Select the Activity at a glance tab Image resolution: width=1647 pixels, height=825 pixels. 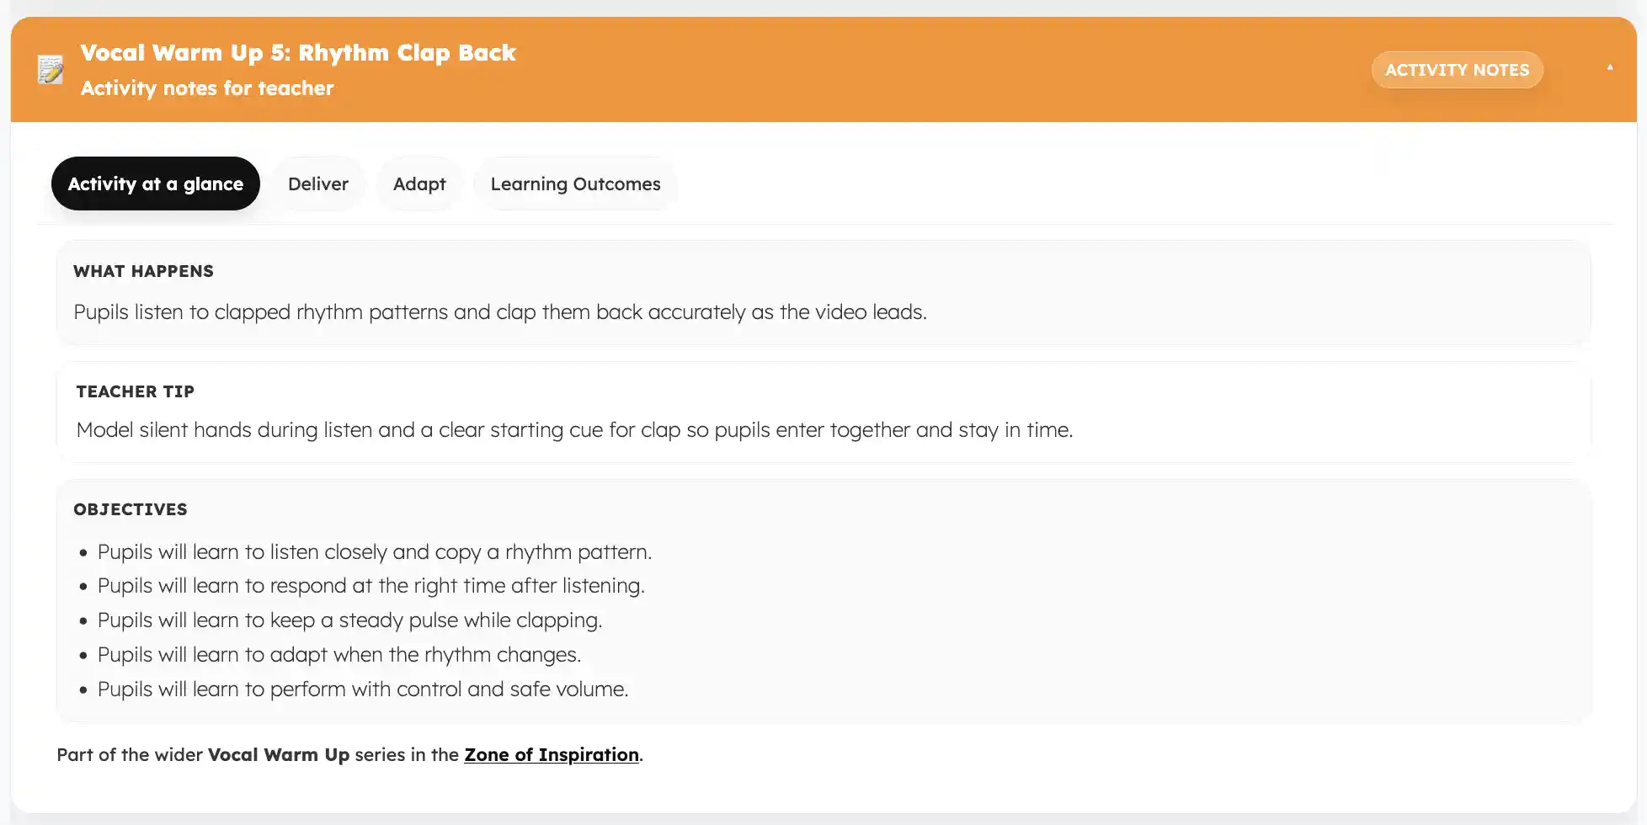click(x=155, y=184)
